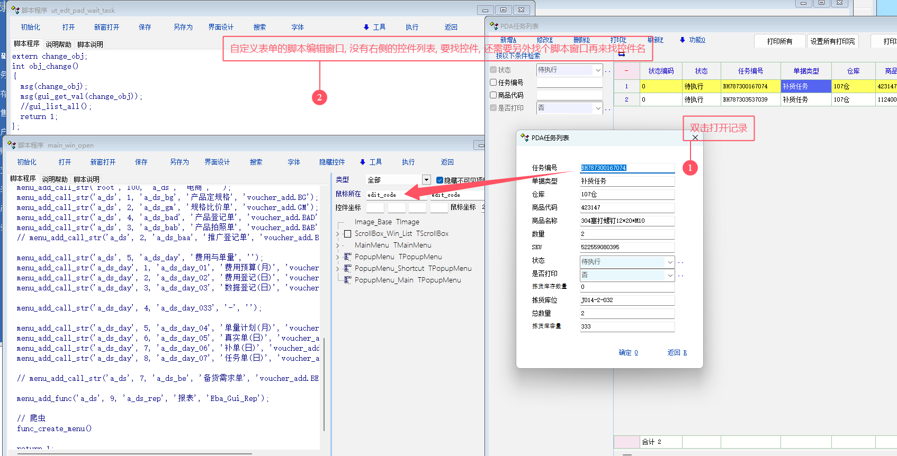Enable the 任务编号 filter checkbox
Image resolution: width=897 pixels, height=456 pixels.
(x=494, y=83)
